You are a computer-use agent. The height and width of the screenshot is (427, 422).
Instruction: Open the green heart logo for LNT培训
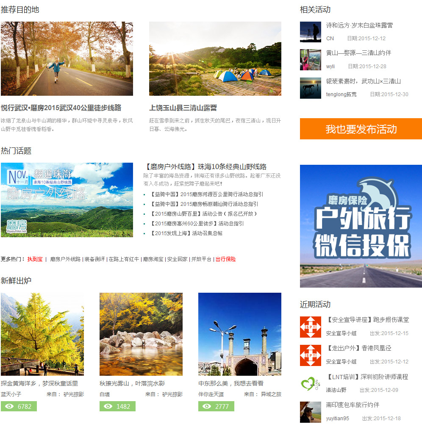311,384
